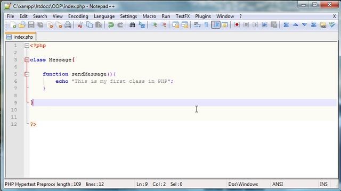Click the Save Recorded Macro icon
341x191 pixels.
click(274, 25)
